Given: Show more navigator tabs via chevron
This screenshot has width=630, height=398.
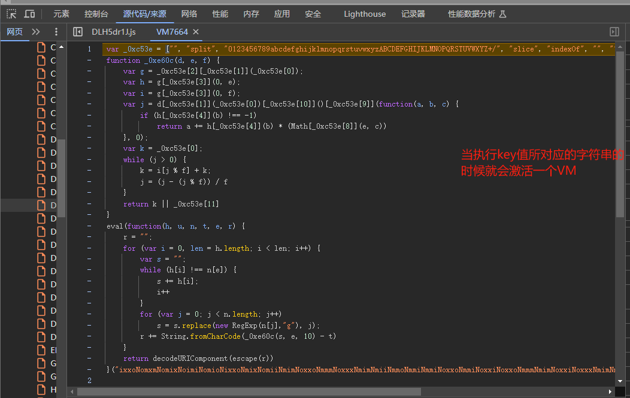Looking at the screenshot, I should coord(36,32).
